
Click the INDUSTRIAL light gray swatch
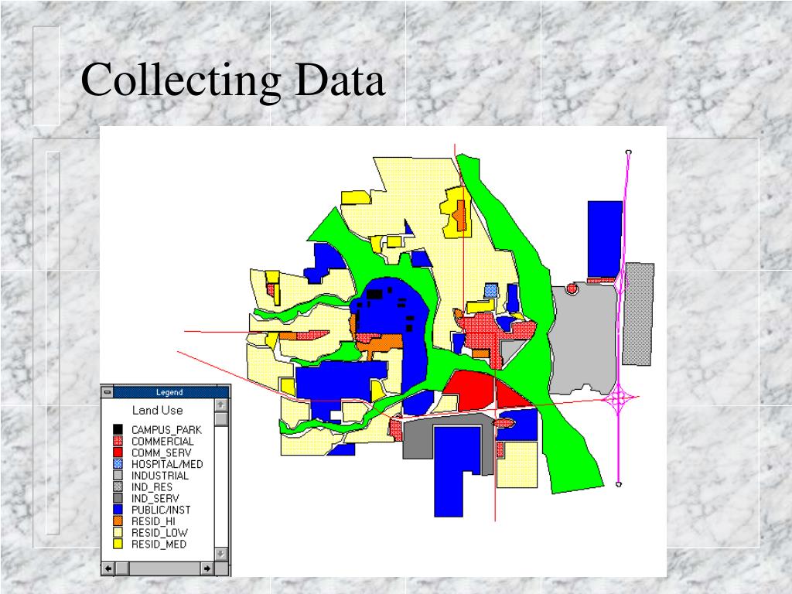(118, 476)
